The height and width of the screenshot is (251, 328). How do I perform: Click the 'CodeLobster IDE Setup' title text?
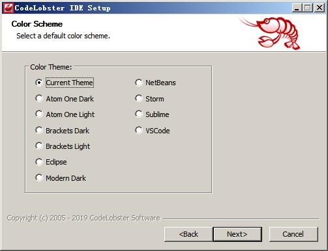click(63, 8)
